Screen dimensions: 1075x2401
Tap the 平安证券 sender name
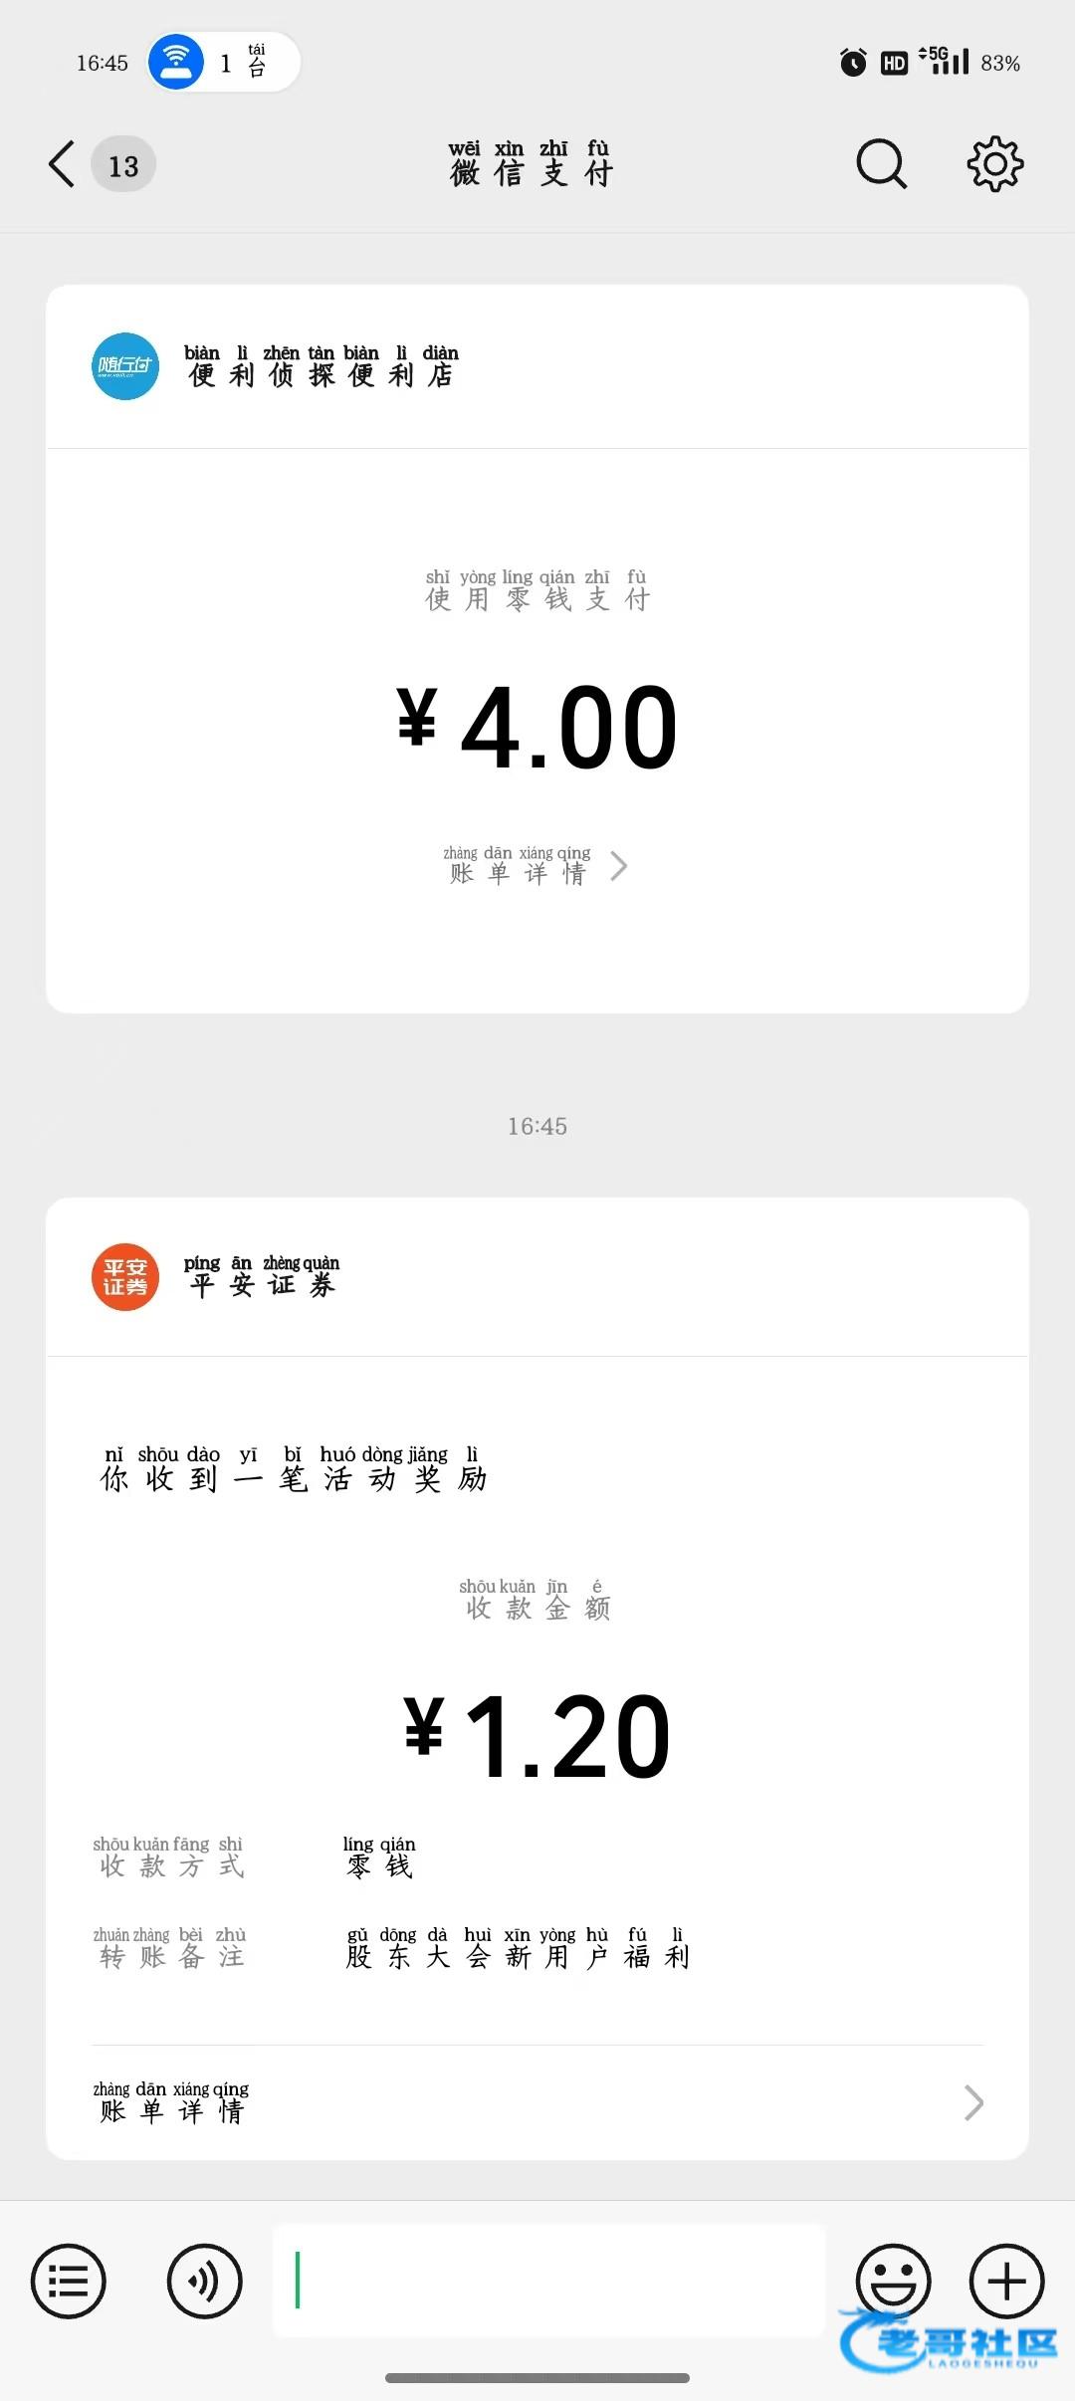(262, 1277)
